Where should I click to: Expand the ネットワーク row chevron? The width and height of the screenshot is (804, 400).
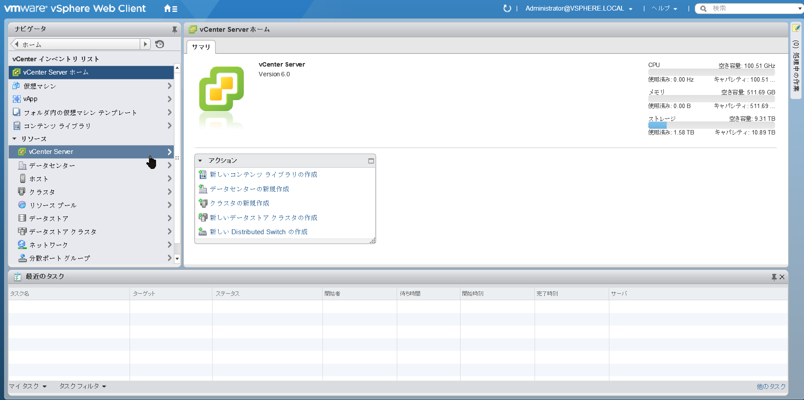coord(169,244)
